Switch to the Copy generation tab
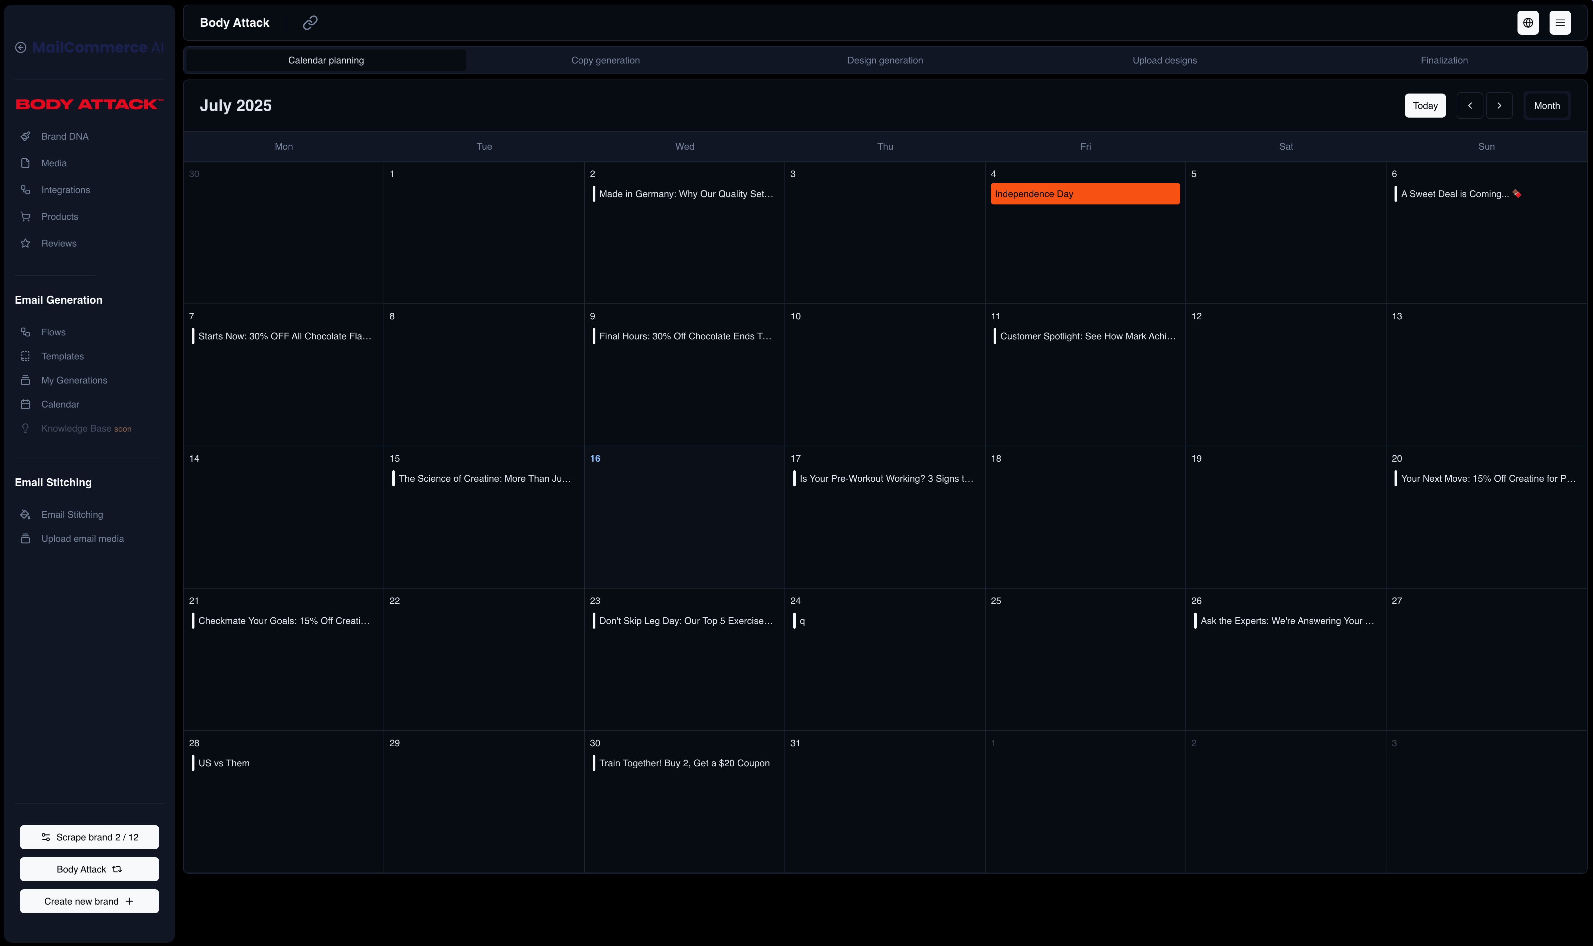The image size is (1593, 946). point(605,60)
